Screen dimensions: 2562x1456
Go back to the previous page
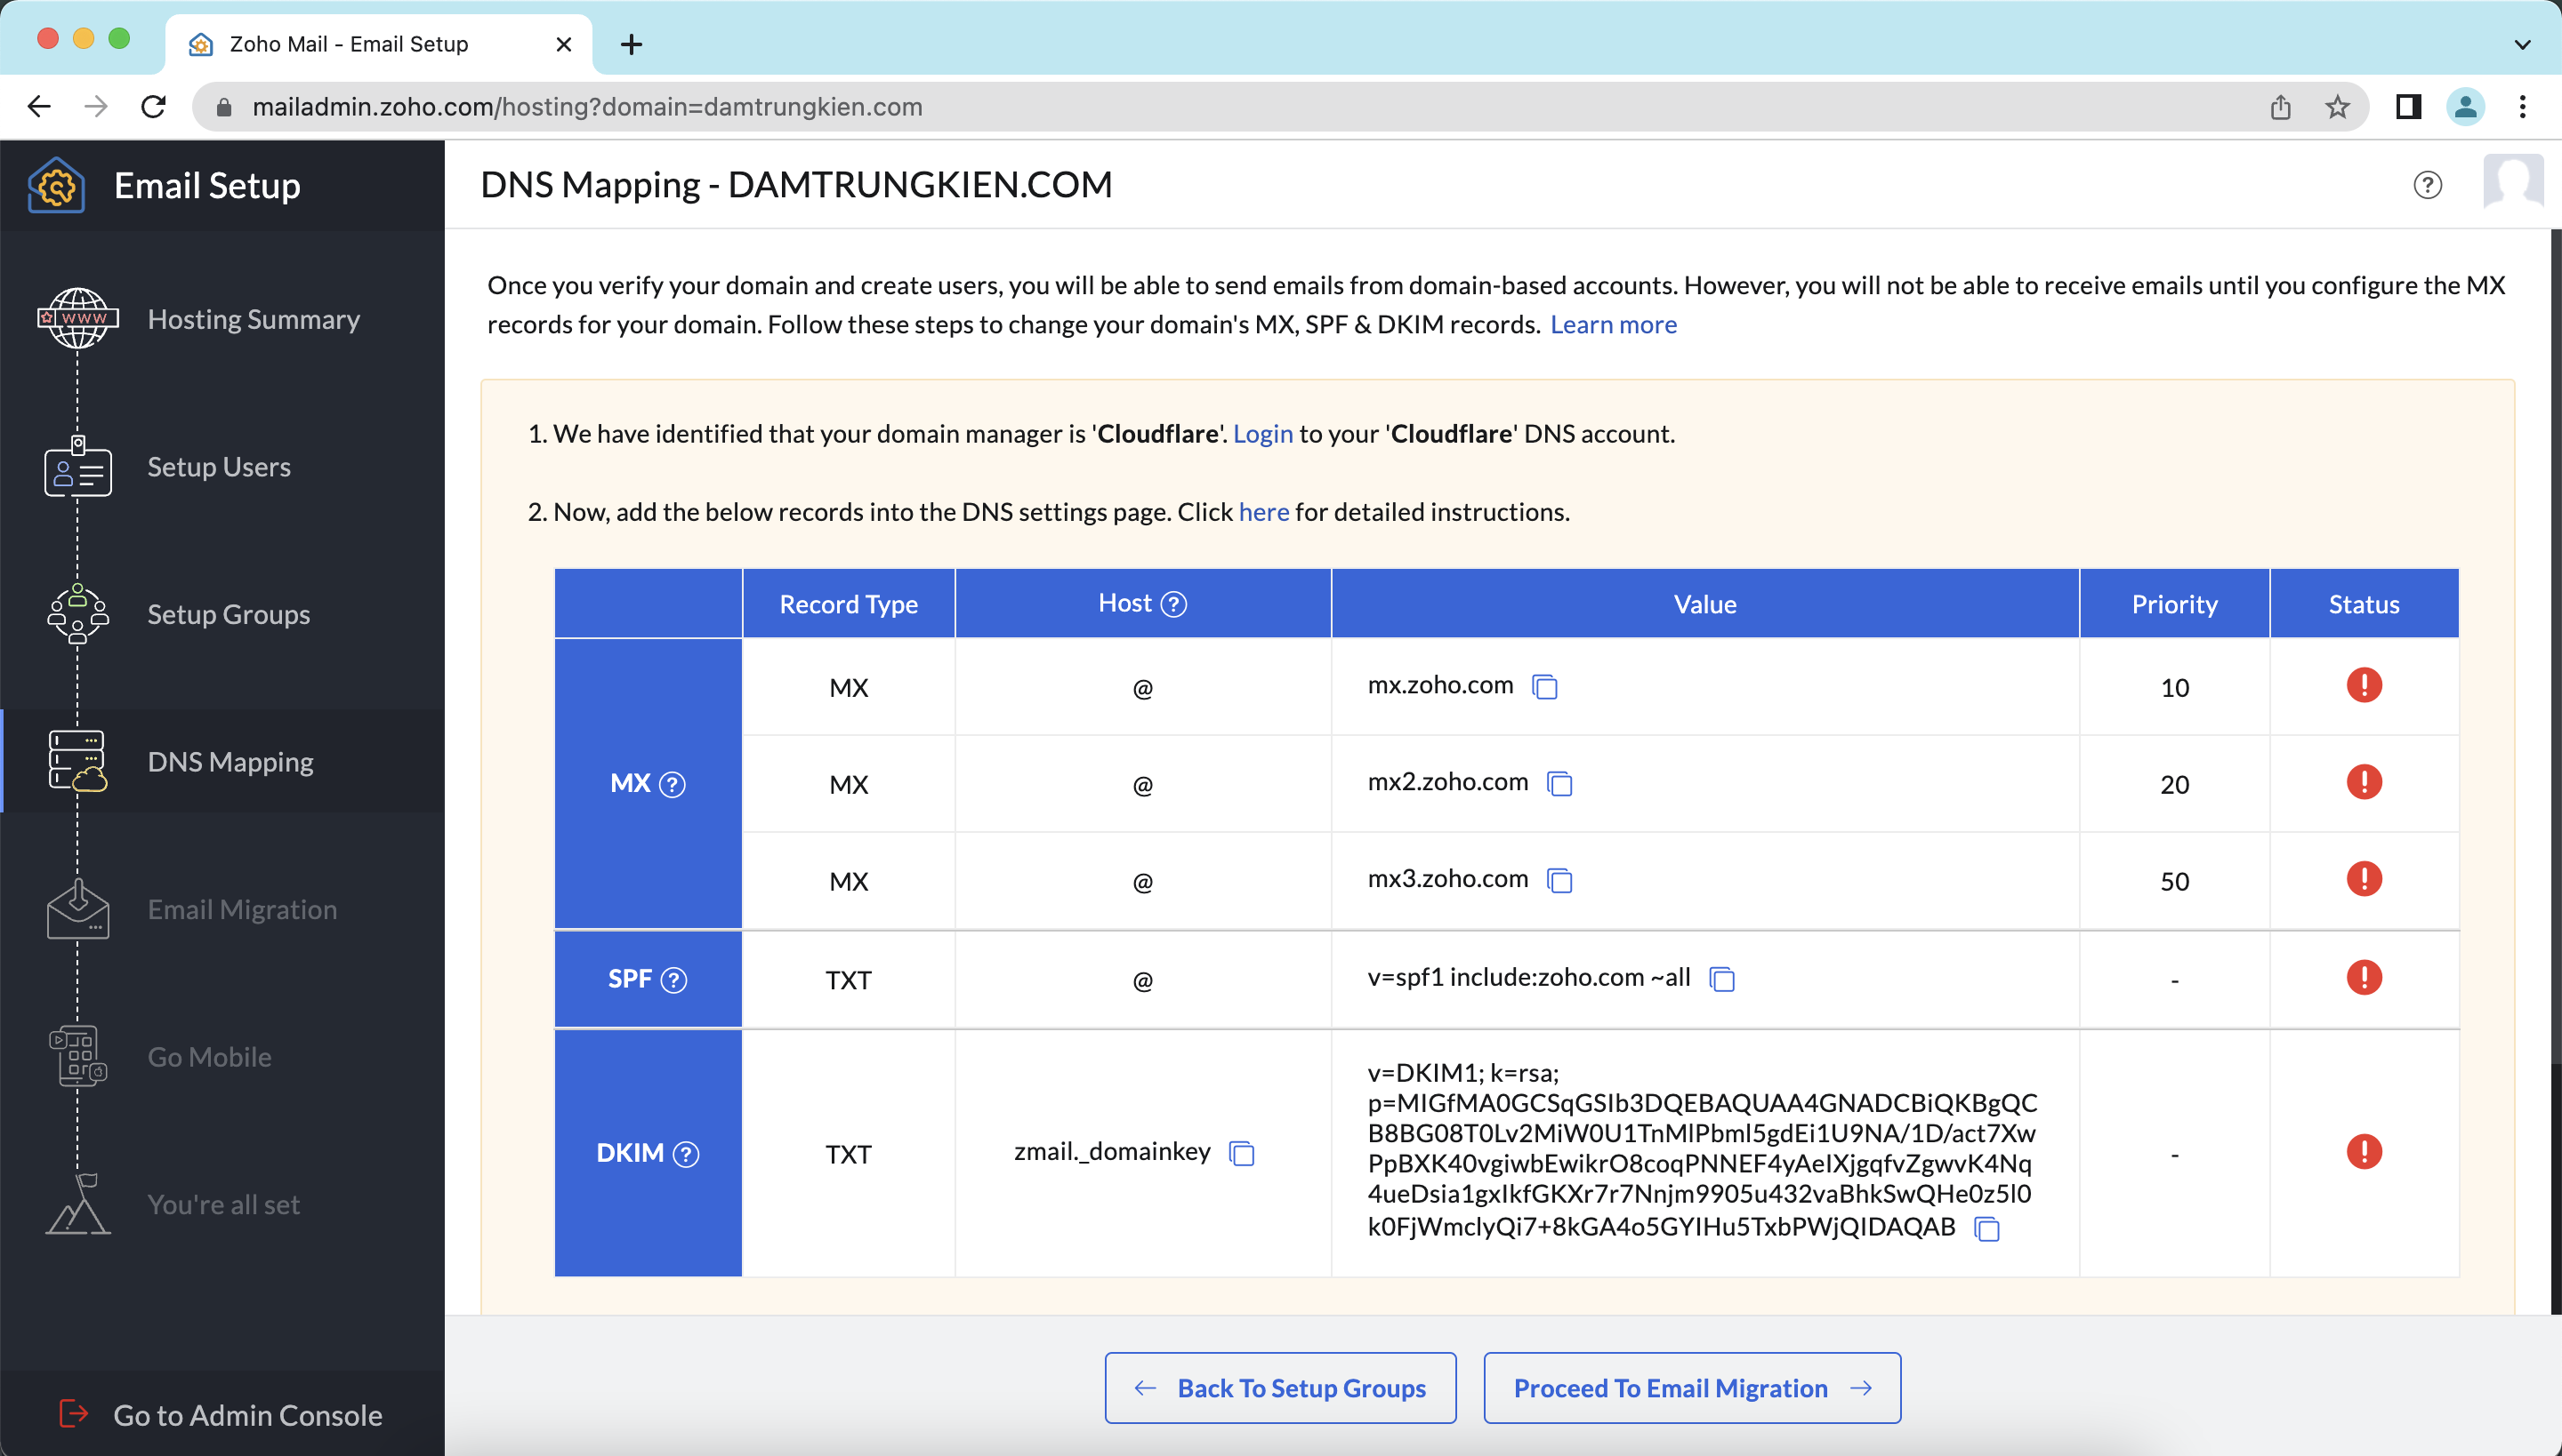tap(39, 107)
